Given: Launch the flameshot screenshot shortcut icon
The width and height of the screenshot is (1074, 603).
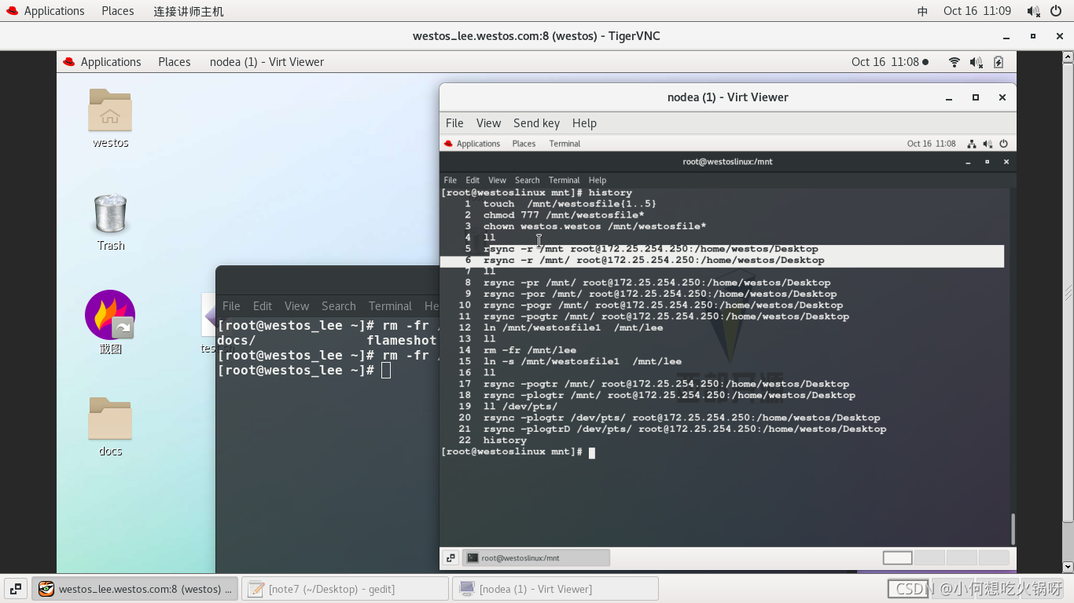Looking at the screenshot, I should point(110,315).
